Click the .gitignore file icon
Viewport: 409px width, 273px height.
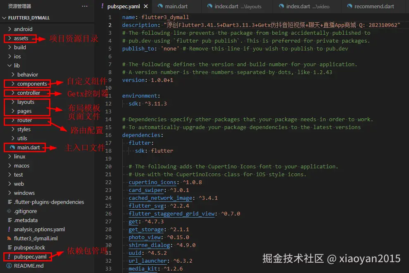10,211
